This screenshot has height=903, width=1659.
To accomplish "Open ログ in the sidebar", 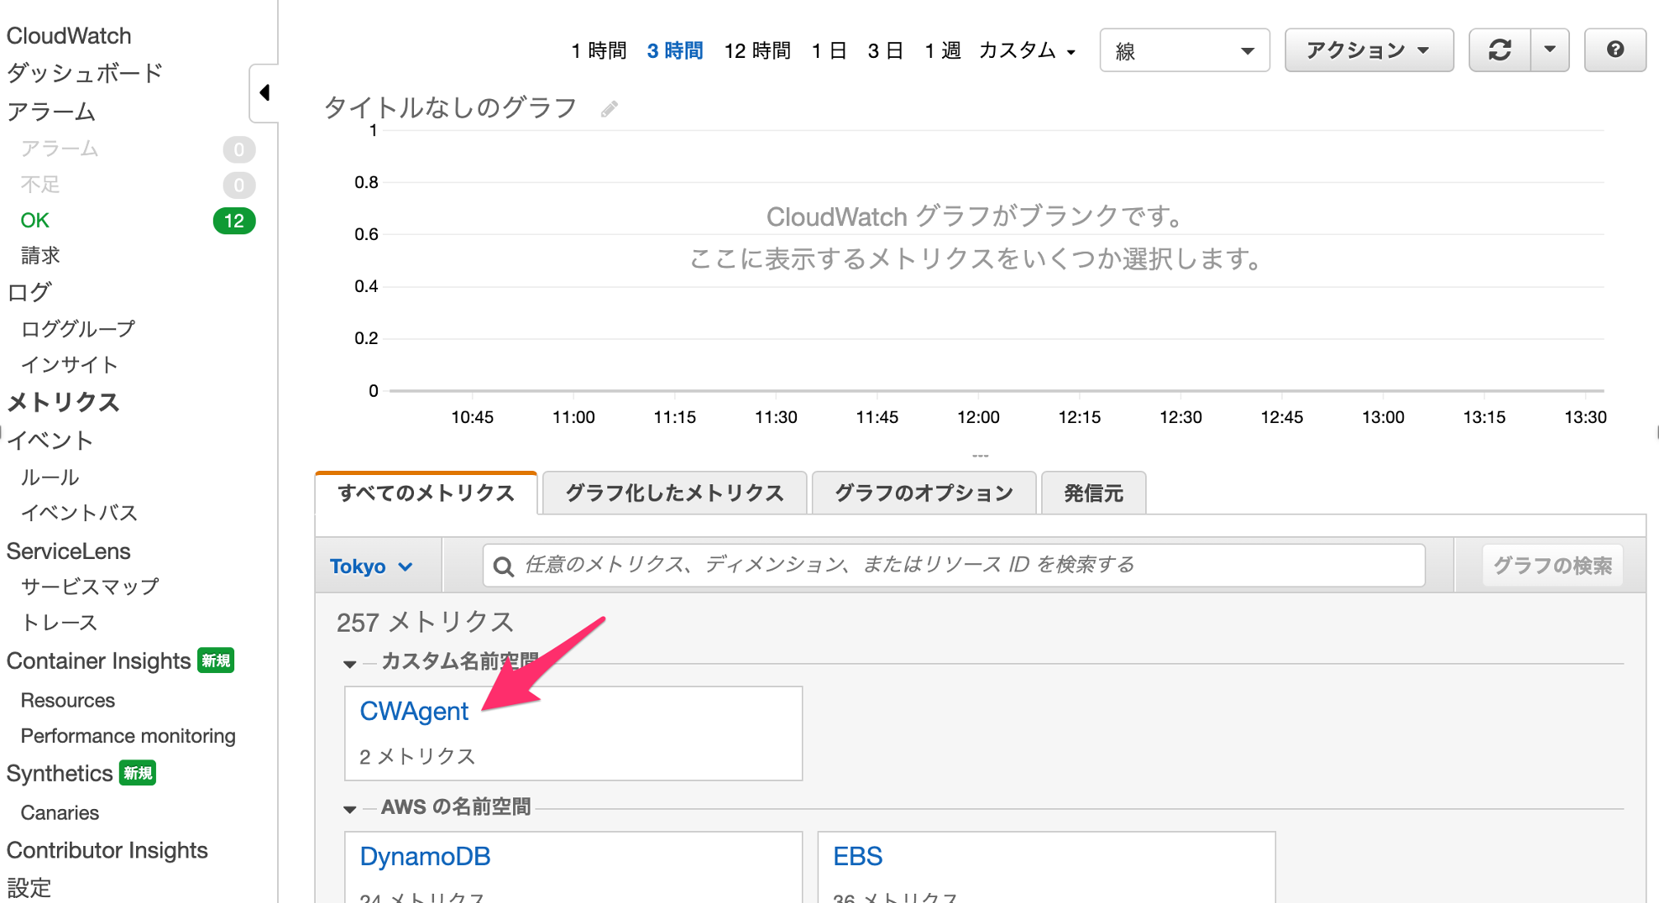I will 29,292.
